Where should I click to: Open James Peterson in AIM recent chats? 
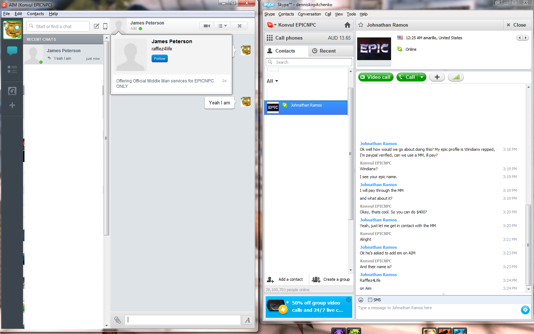64,54
